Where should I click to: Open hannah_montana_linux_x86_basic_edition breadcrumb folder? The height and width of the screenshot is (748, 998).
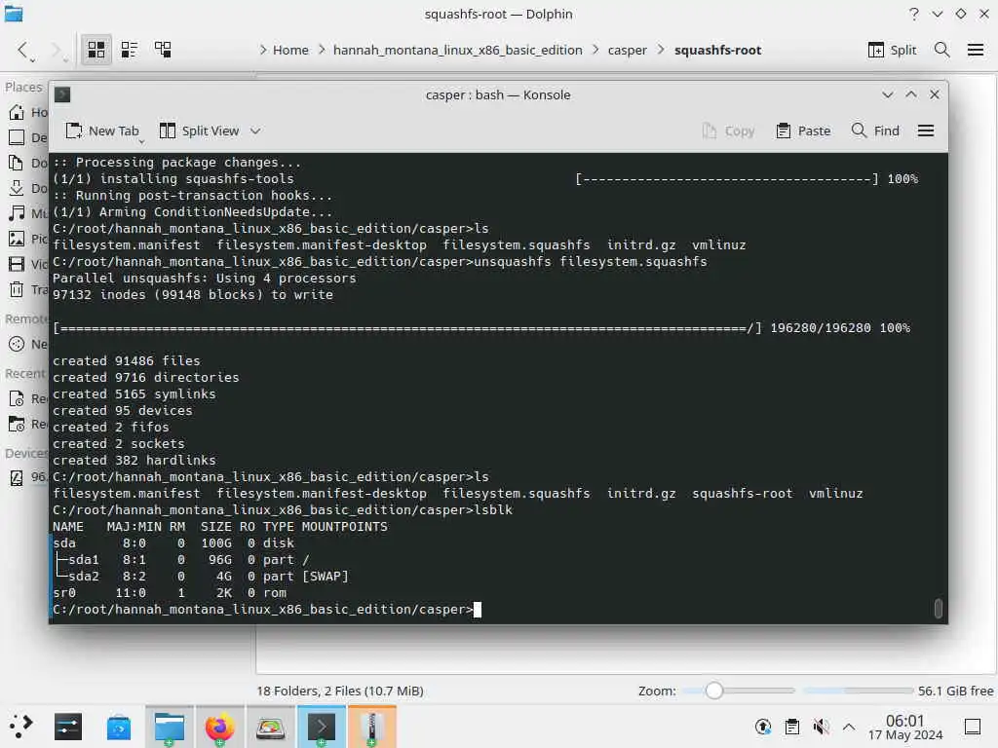[458, 51]
